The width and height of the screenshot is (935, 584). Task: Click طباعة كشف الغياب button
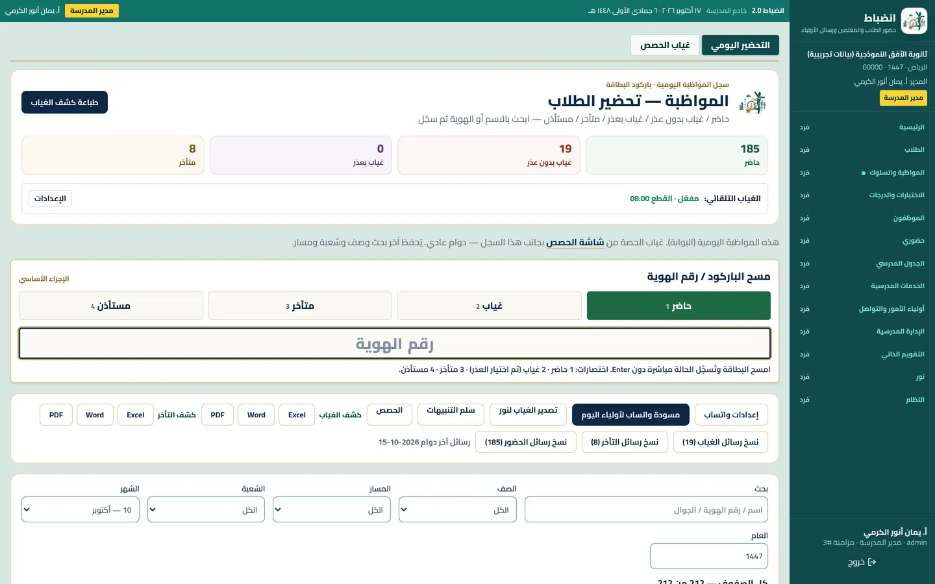click(64, 103)
